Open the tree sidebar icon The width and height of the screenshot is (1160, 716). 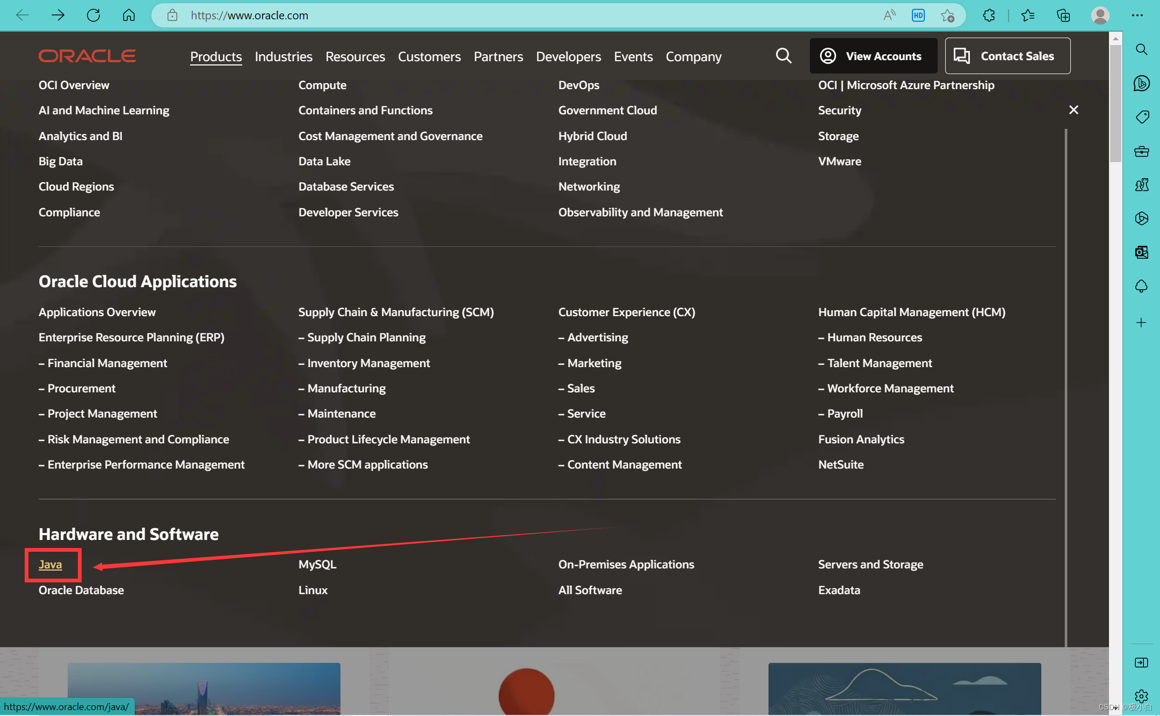point(1142,286)
